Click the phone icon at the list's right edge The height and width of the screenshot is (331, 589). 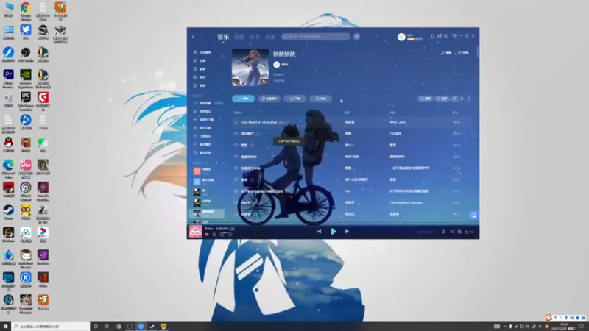473,215
